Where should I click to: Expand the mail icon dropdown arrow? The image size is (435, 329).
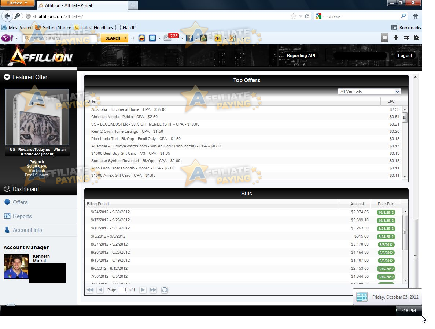tap(160, 38)
